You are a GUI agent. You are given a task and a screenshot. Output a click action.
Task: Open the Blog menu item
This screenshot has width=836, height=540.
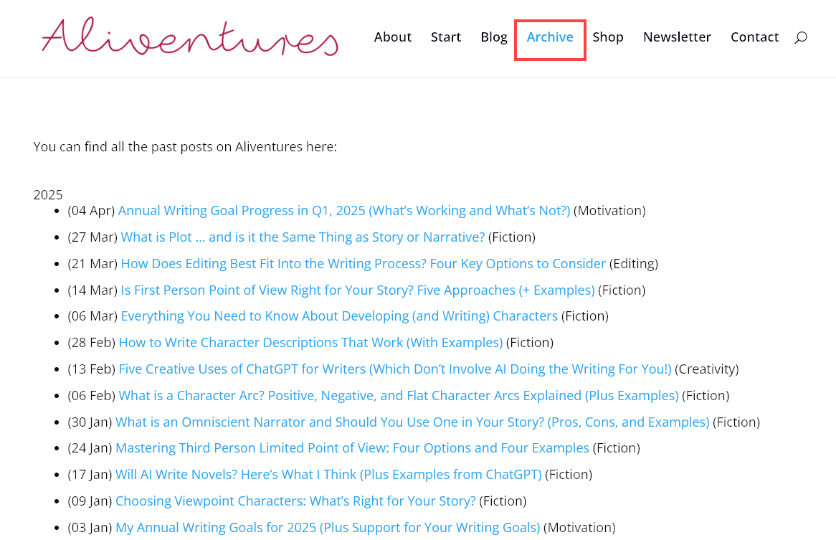coord(494,37)
